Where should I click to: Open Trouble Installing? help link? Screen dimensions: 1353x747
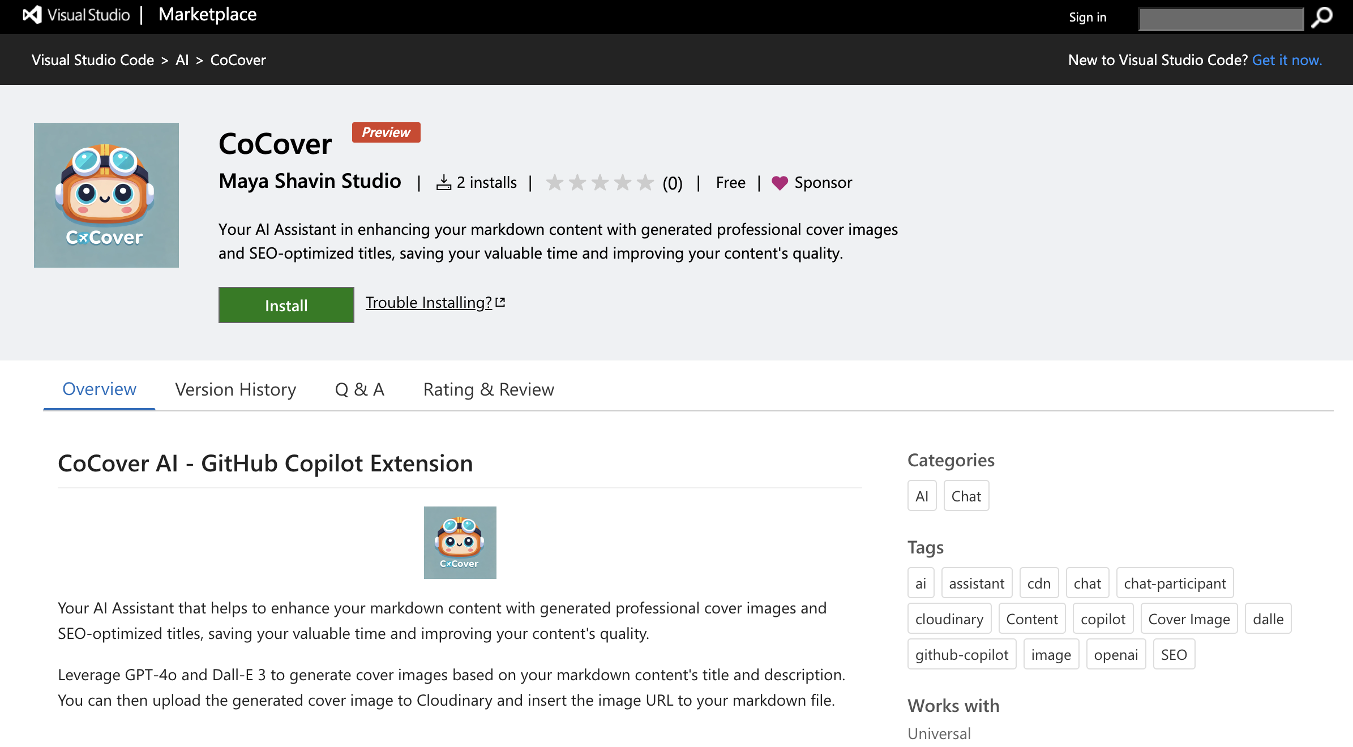pyautogui.click(x=429, y=302)
